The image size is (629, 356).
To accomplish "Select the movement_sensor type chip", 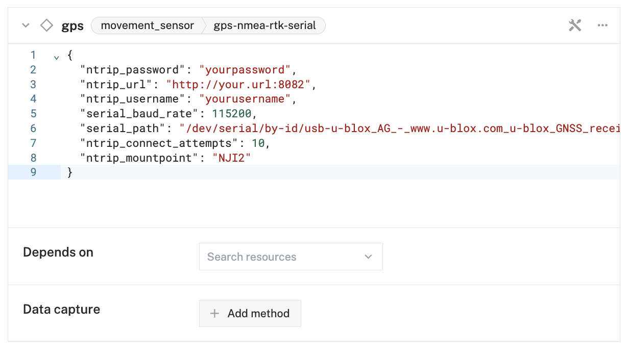I will tap(147, 26).
